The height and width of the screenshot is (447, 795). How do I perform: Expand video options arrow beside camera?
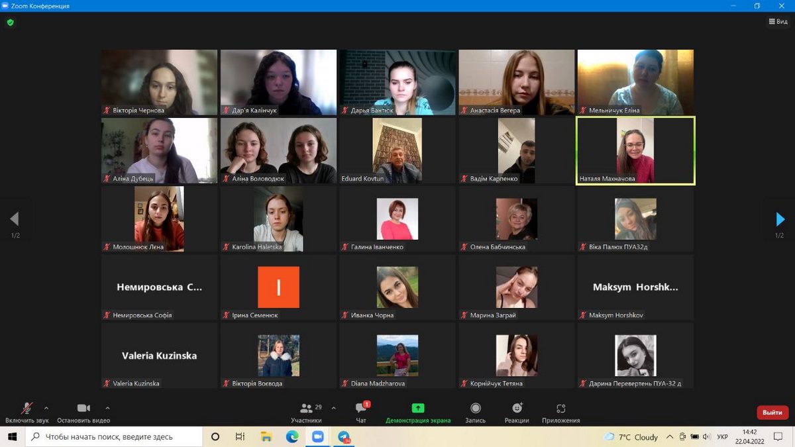tap(107, 408)
